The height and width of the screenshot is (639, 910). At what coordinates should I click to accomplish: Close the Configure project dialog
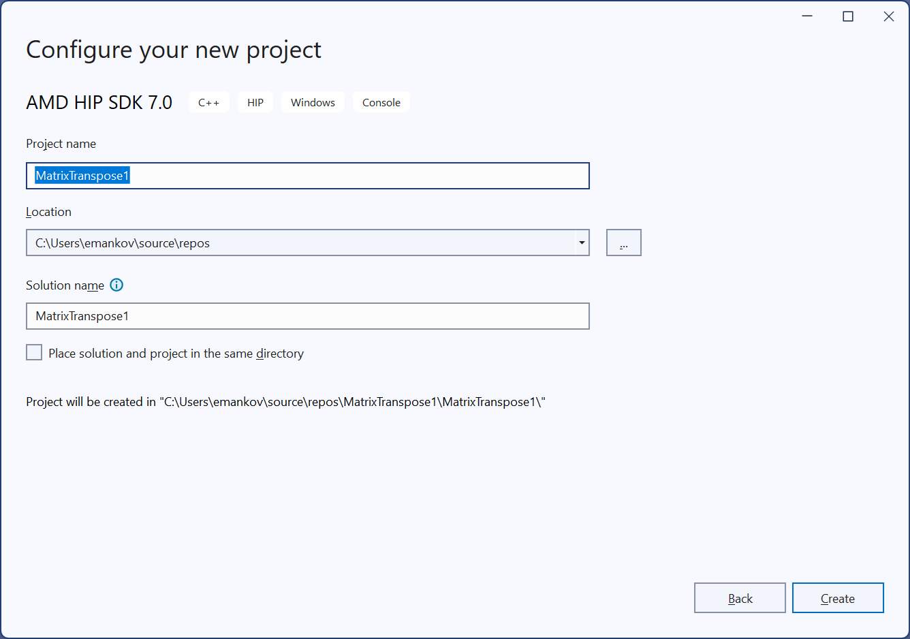click(x=889, y=16)
